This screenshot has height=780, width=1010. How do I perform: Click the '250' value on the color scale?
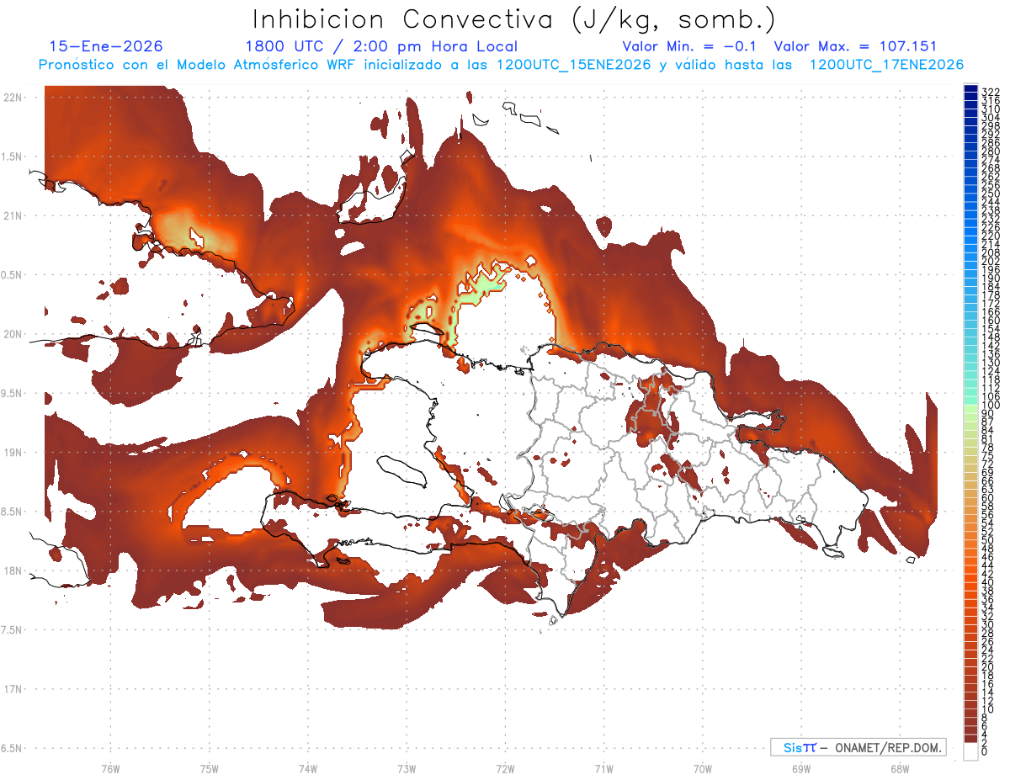click(990, 194)
